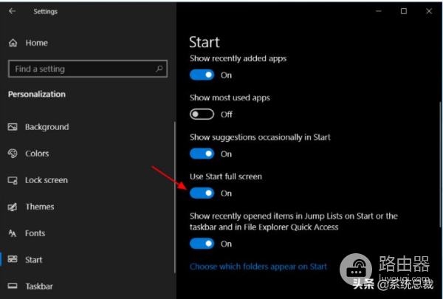Image resolution: width=443 pixels, height=299 pixels.
Task: Click the Home icon in sidebar
Action: point(13,43)
